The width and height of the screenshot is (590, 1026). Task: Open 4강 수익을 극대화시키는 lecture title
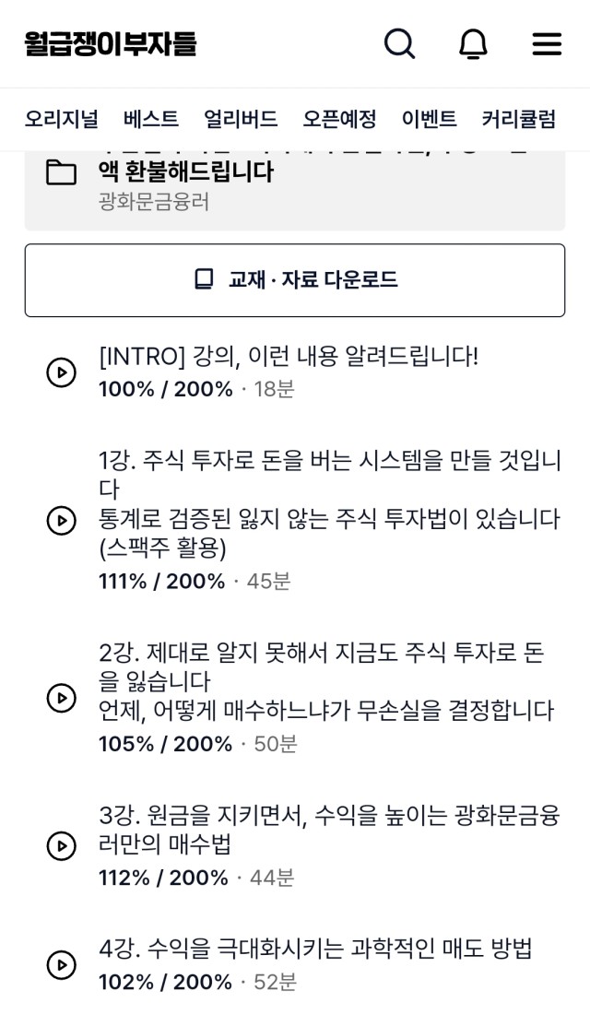coord(315,949)
